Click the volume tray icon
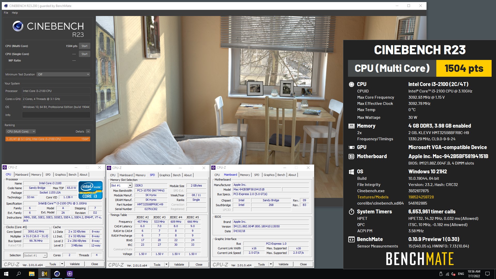 (453, 274)
